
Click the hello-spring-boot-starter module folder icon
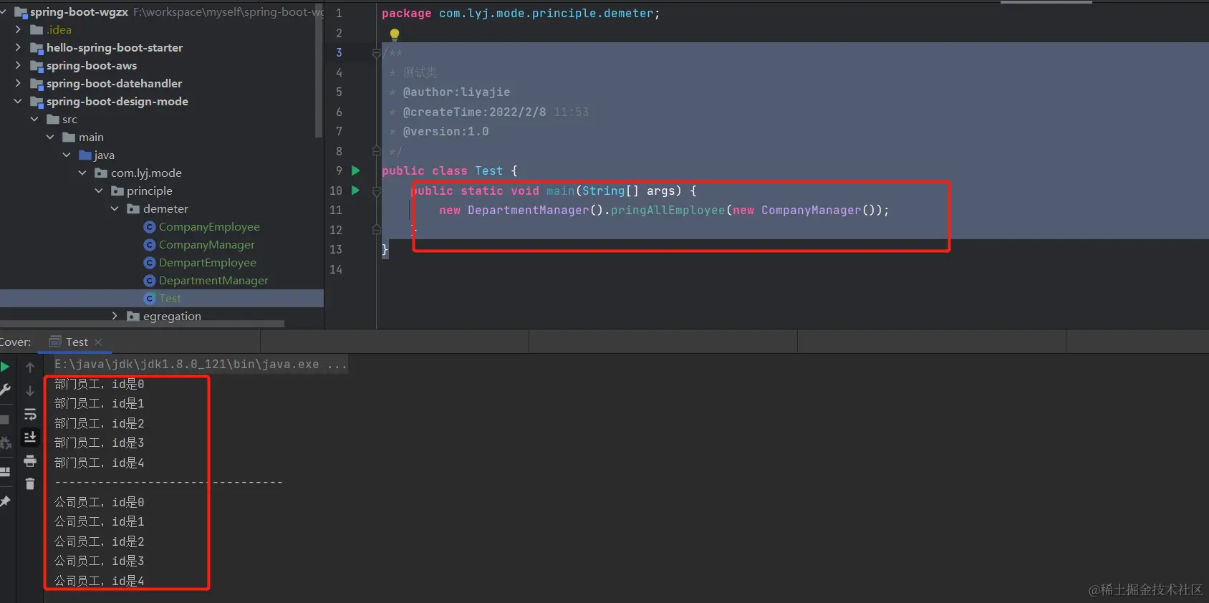tap(37, 48)
